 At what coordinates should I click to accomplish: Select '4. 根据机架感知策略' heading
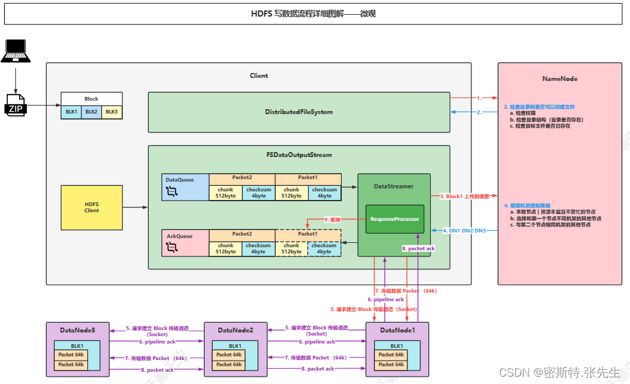(x=527, y=205)
